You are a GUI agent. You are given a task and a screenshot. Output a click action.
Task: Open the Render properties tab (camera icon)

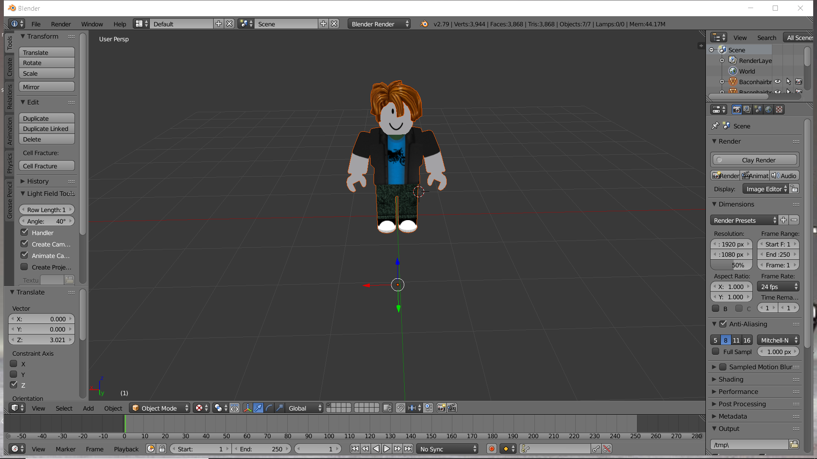(737, 110)
